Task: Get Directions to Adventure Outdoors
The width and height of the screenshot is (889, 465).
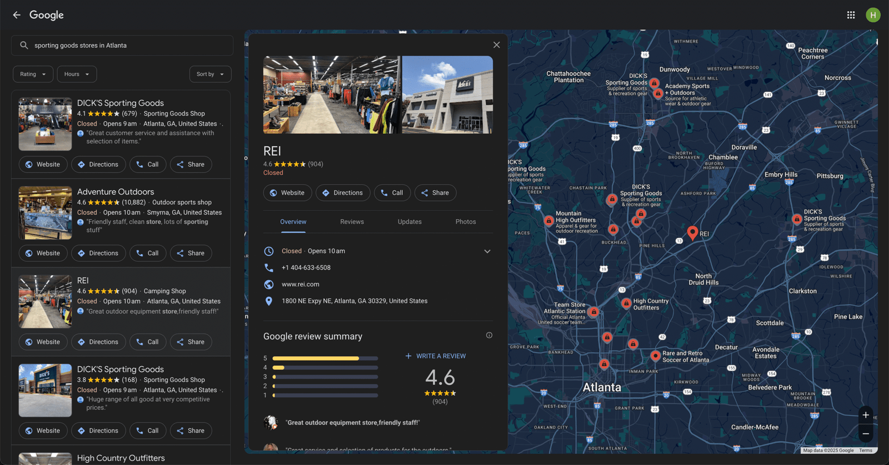Action: [x=98, y=254]
